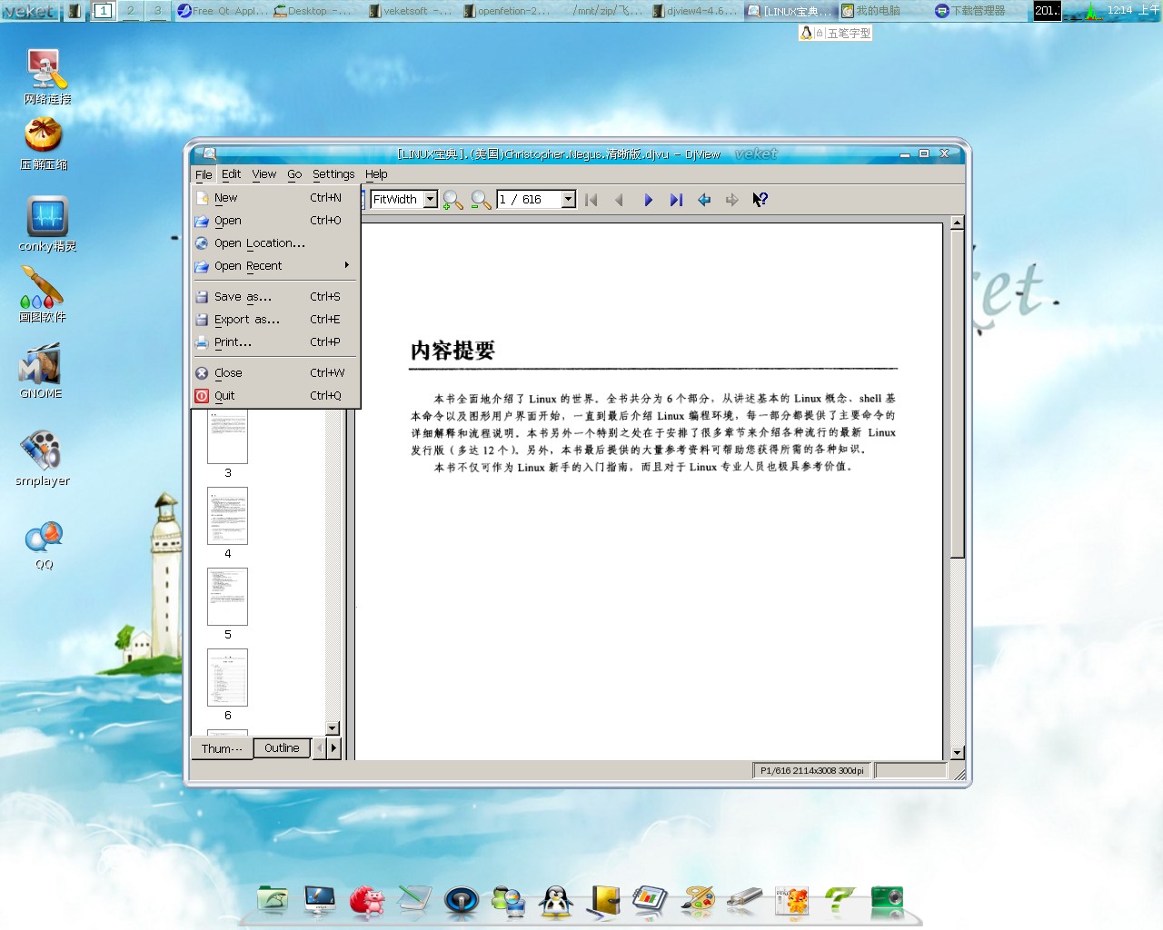
Task: Click the computer monitor icon in dock
Action: tap(320, 901)
